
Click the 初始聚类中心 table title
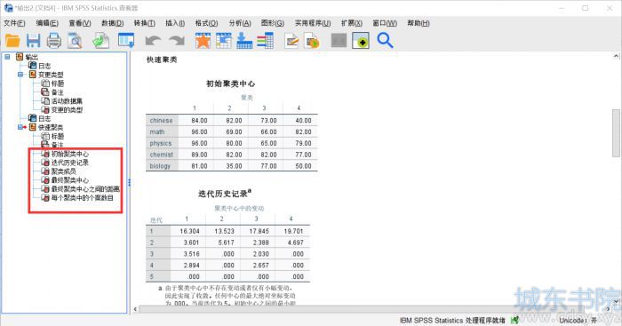pos(230,83)
